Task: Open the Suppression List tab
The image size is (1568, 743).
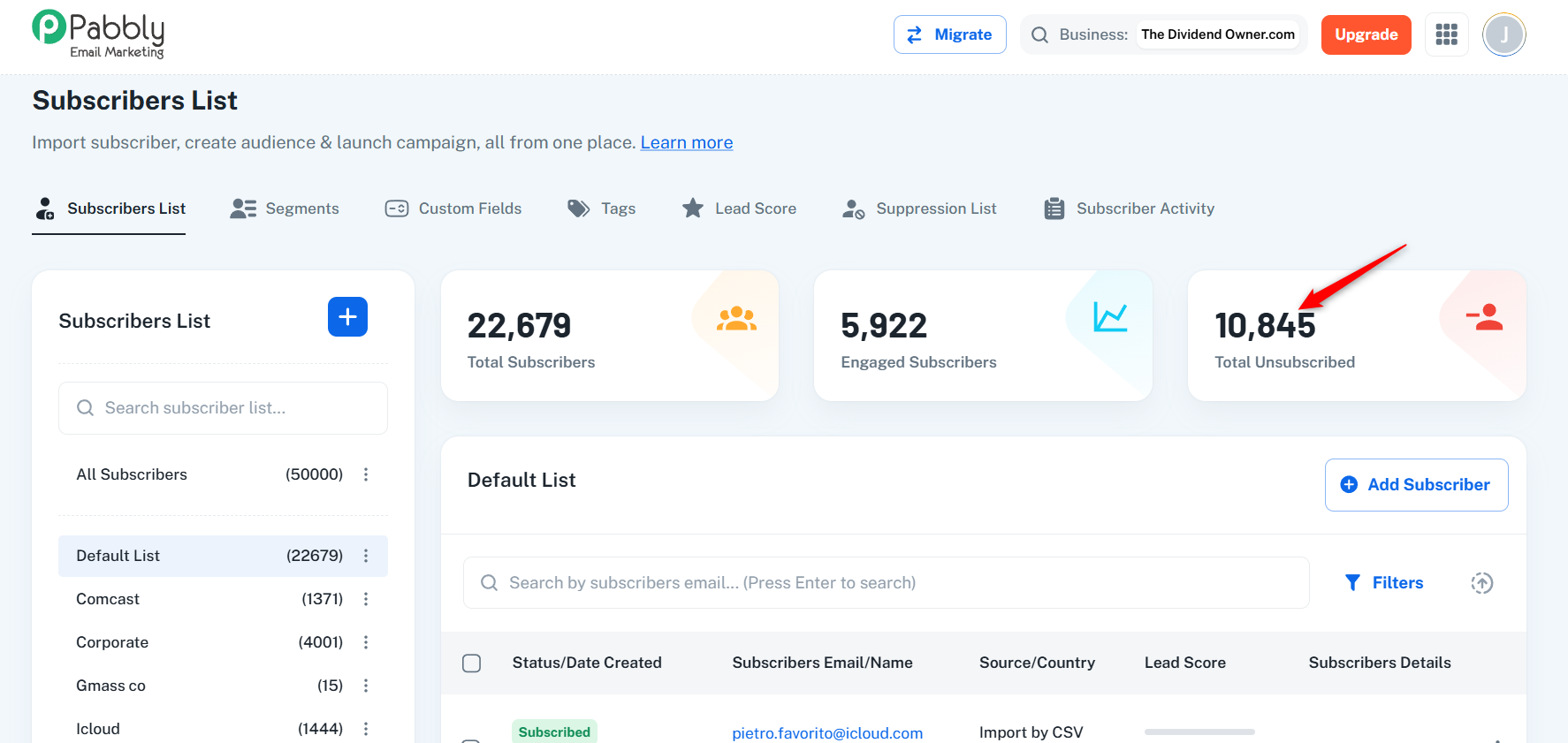Action: (x=919, y=208)
